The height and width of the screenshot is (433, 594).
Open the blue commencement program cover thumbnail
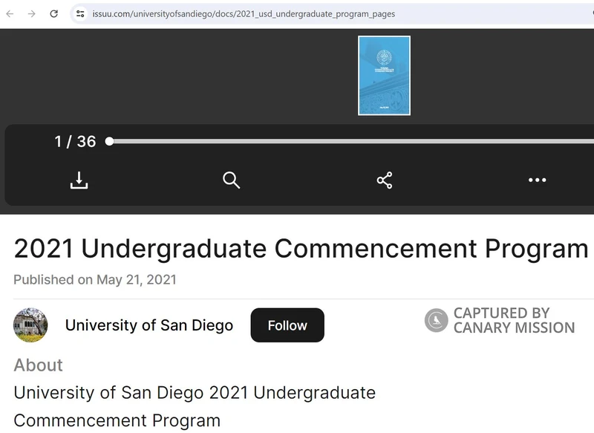point(384,76)
